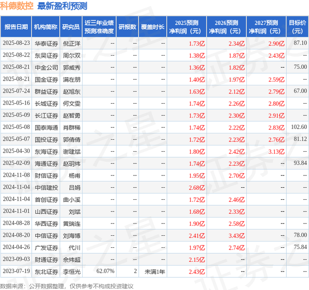
Task: Click target price 102.60
Action: pyautogui.click(x=299, y=127)
